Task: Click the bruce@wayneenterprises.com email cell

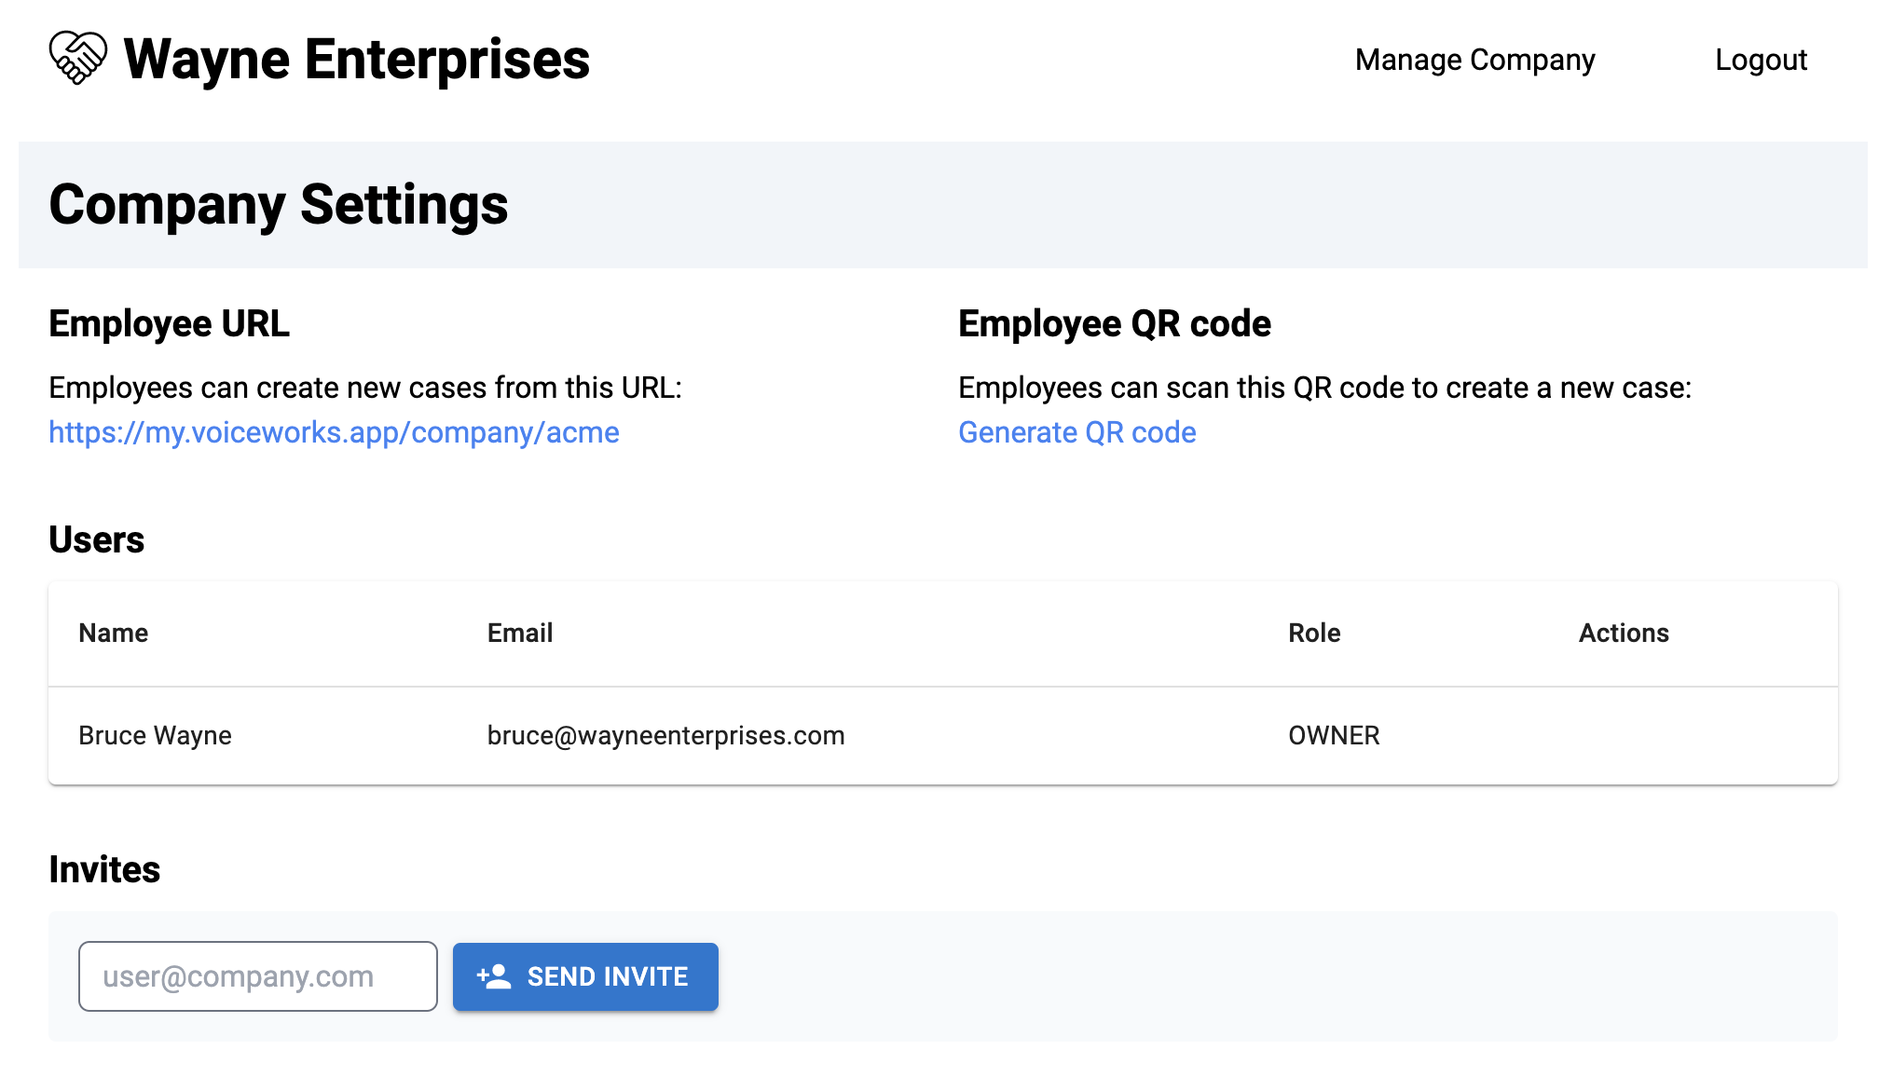Action: [x=665, y=735]
